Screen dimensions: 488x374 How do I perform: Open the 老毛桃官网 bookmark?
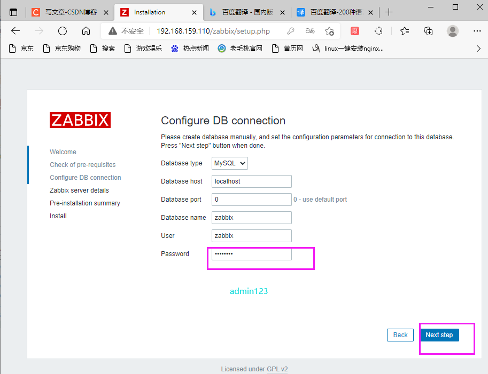click(240, 49)
